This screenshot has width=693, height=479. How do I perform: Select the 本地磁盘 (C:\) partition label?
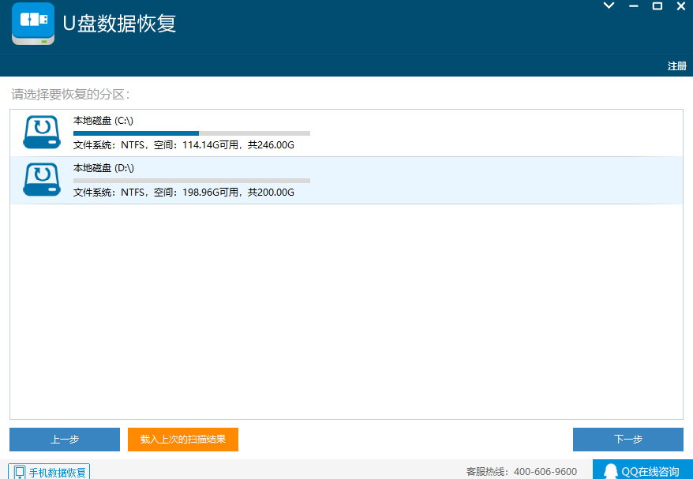point(103,121)
